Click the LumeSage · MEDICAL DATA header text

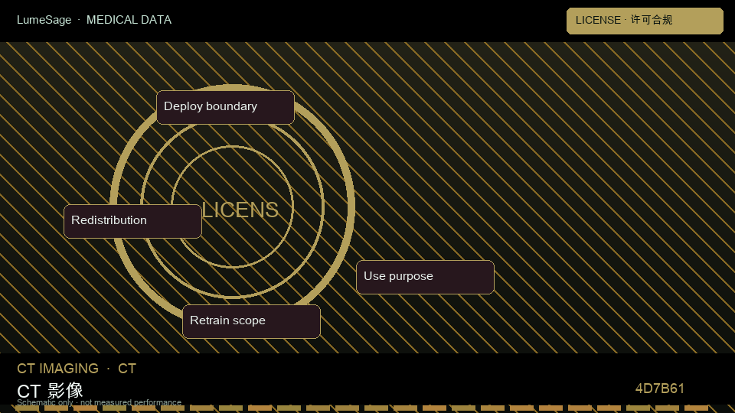(94, 20)
